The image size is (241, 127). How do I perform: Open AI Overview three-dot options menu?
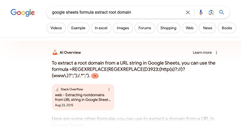click(x=216, y=53)
